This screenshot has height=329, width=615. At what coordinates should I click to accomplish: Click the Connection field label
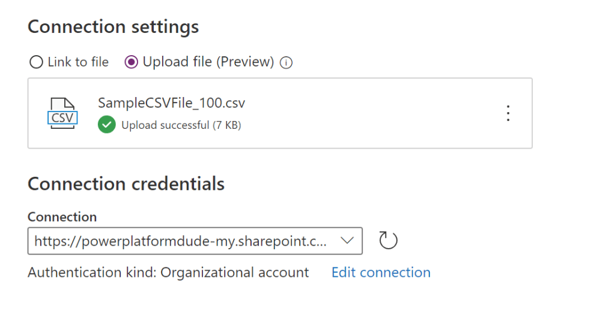62,217
